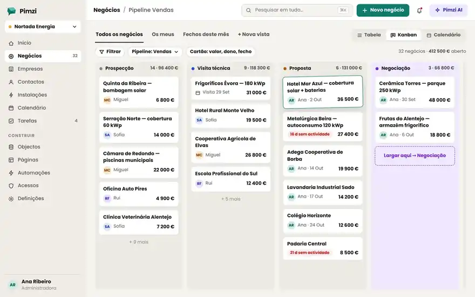Viewport: 475px width, 297px height.
Task: Click the calendar icon on Frigoríficos Évora card
Action: click(x=198, y=93)
